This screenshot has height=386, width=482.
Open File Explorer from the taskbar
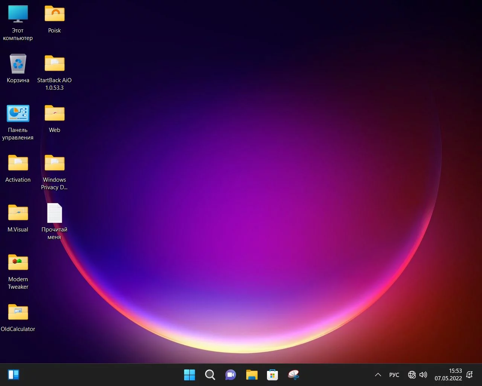click(252, 375)
